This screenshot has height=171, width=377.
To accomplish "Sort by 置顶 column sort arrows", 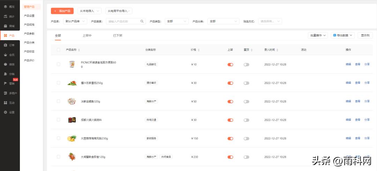I will coord(252,50).
